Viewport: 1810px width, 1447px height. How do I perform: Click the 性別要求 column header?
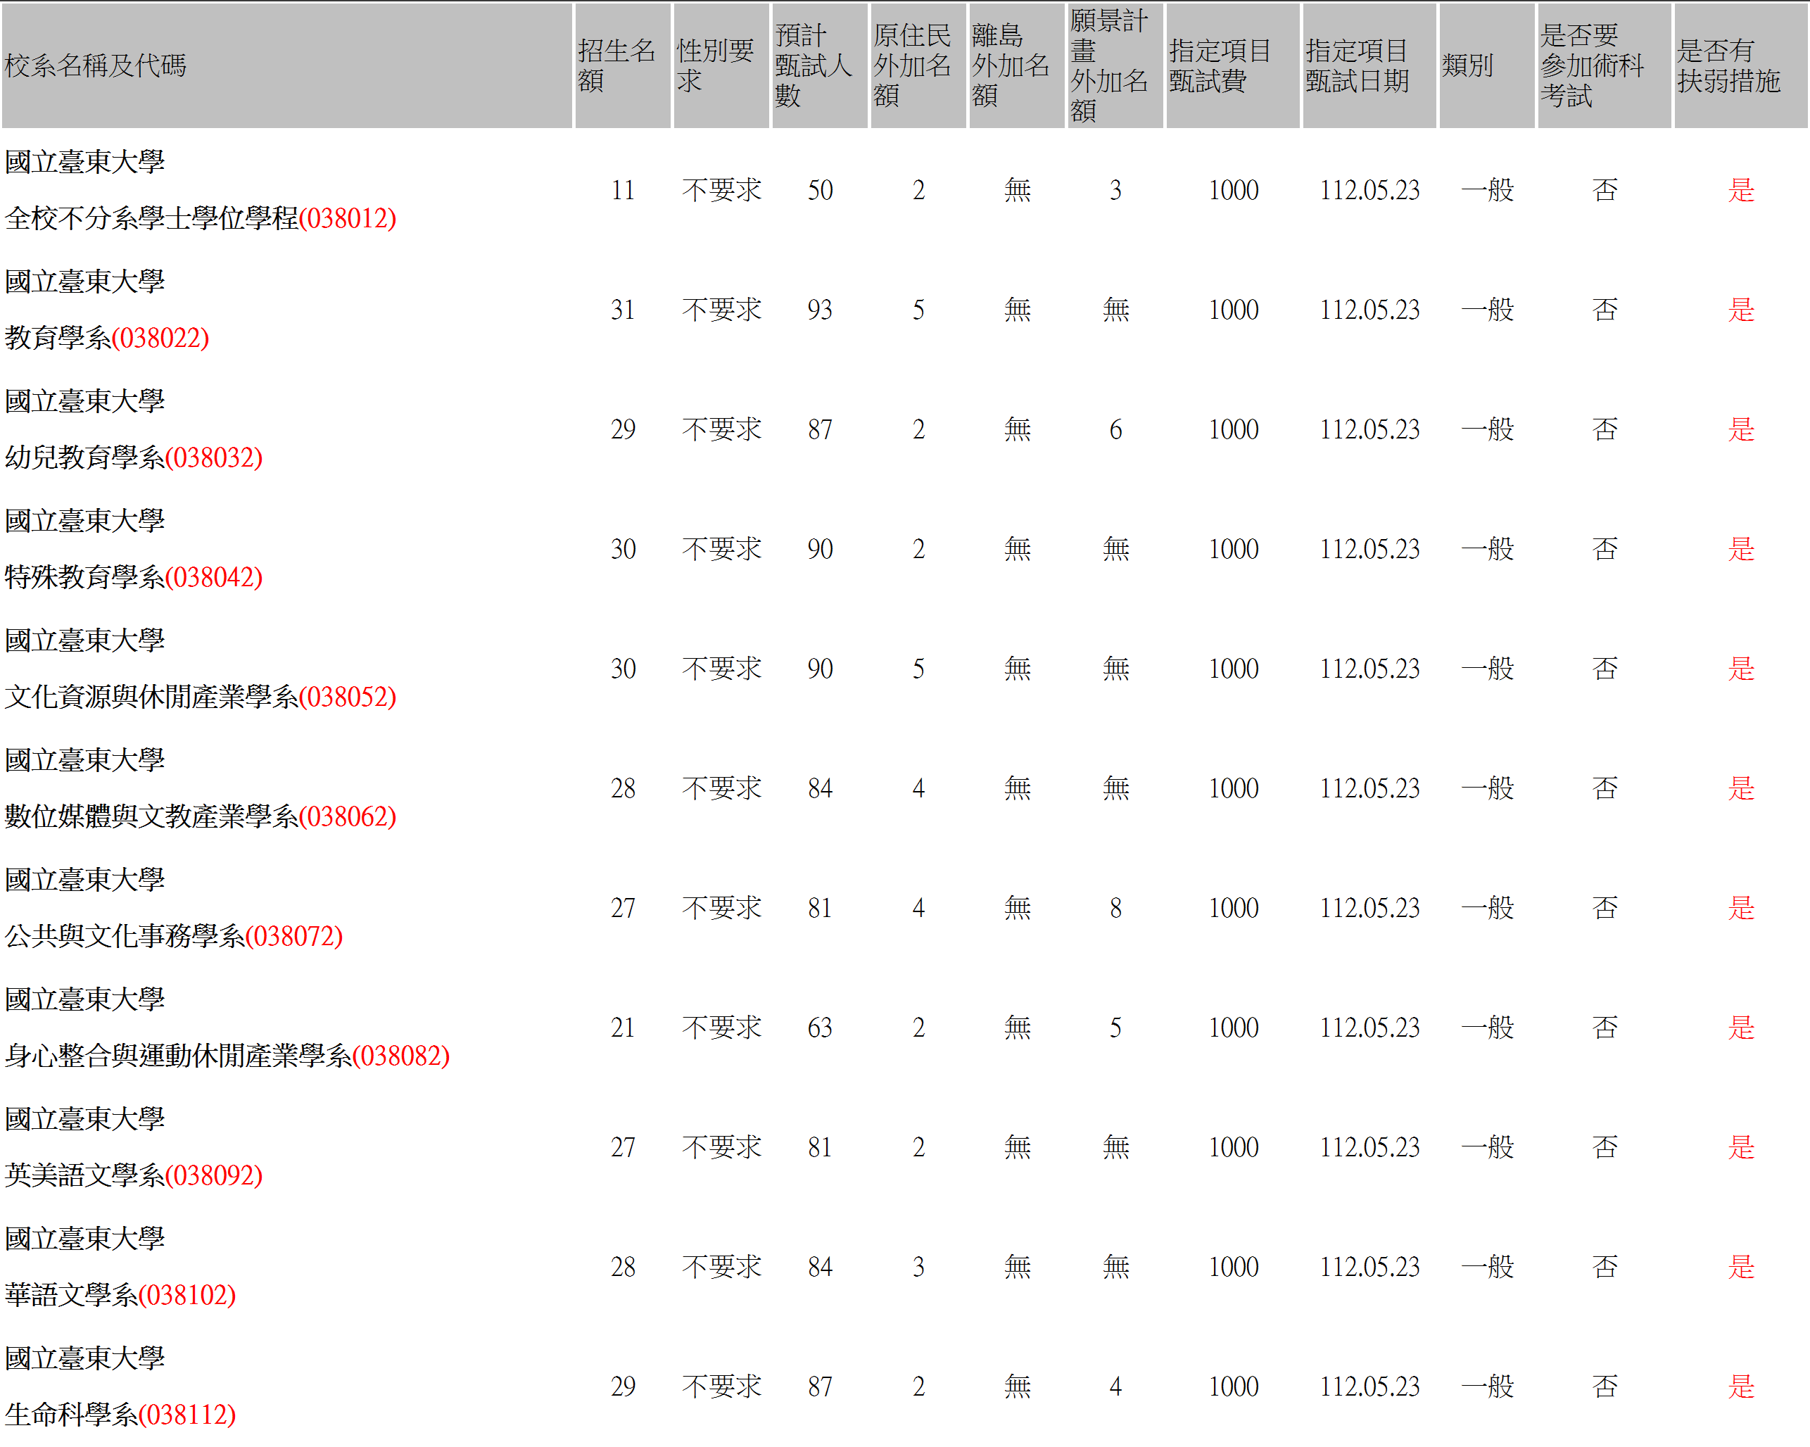[721, 65]
